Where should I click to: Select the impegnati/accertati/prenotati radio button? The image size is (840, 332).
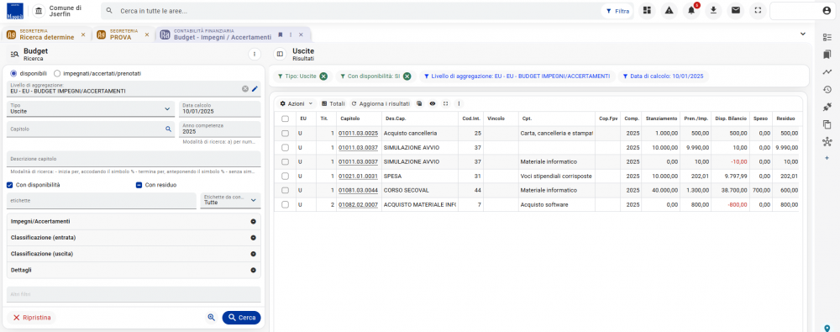57,73
